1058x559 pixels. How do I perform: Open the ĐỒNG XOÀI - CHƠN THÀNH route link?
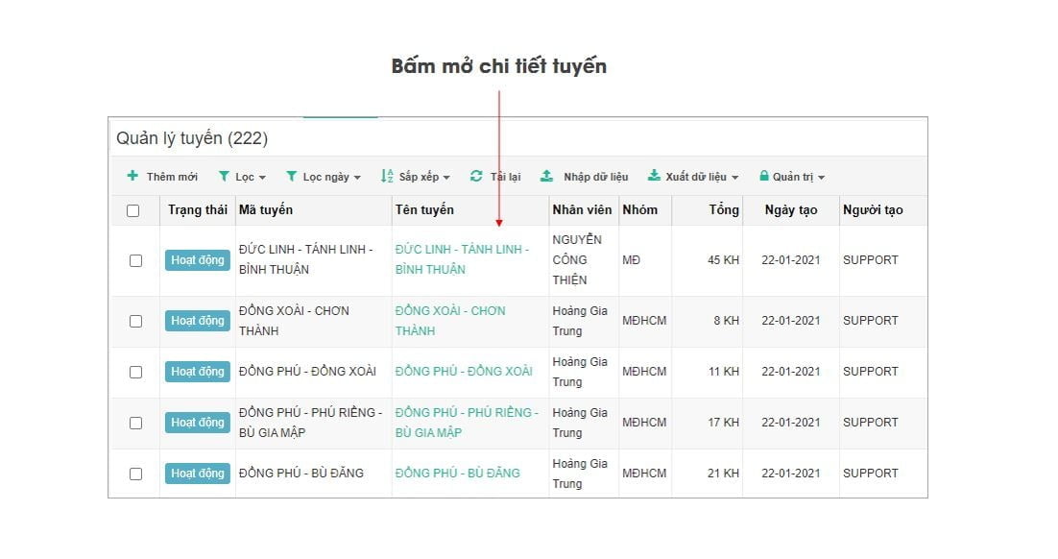[450, 321]
